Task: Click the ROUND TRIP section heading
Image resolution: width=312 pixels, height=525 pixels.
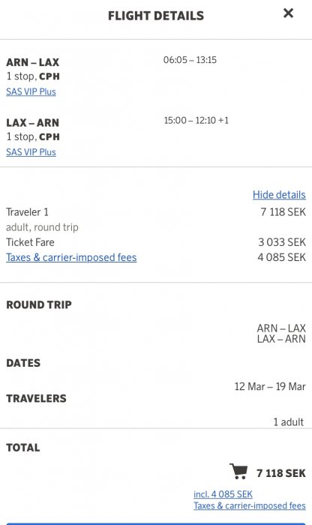Action: [39, 304]
